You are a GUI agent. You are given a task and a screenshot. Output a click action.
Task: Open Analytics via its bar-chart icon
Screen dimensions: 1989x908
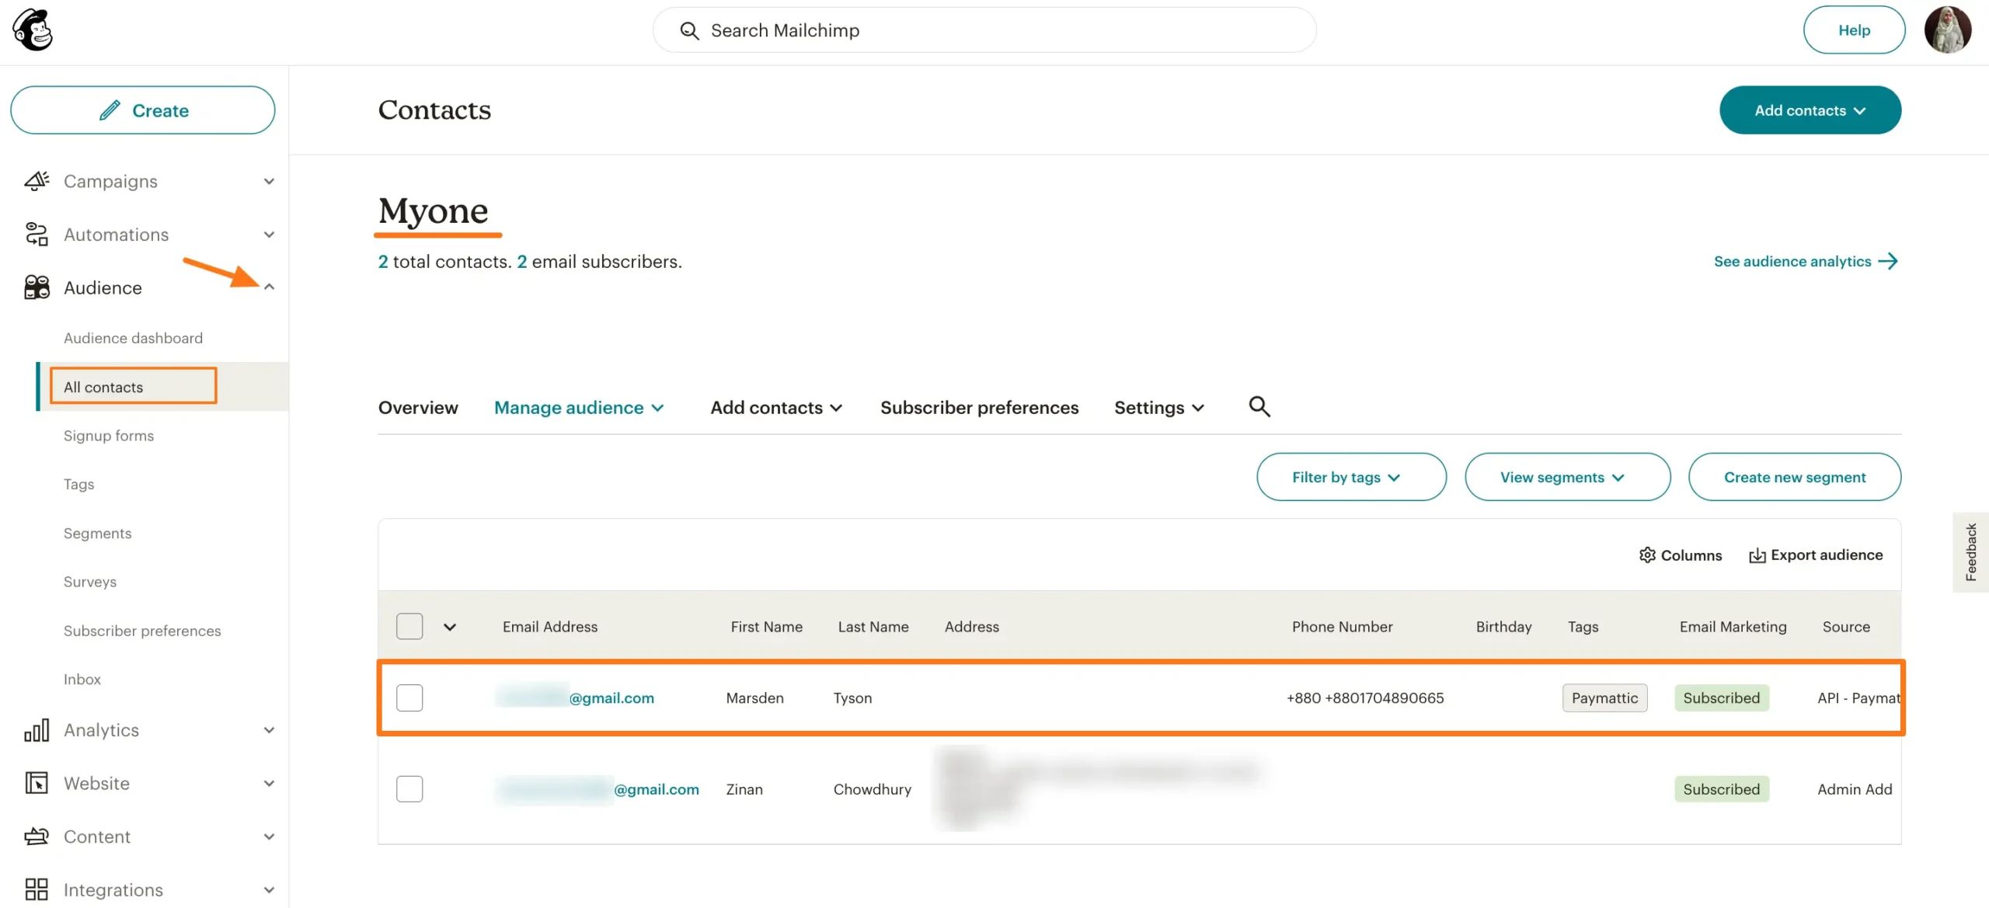[x=36, y=729]
